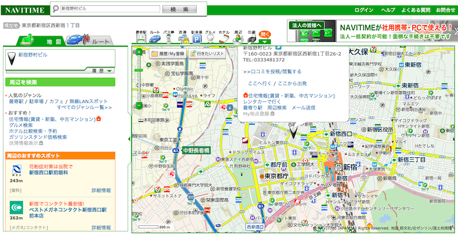The height and width of the screenshot is (234, 458).
Task: Open よくある質問 in the top bar
Action: 416,10
